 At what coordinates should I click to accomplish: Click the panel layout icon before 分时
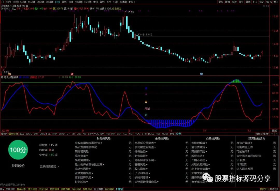click(3, 2)
